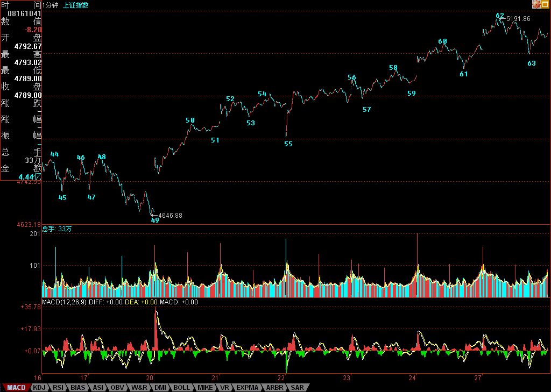
Task: Click the 1分钟 period label
Action: click(52, 5)
